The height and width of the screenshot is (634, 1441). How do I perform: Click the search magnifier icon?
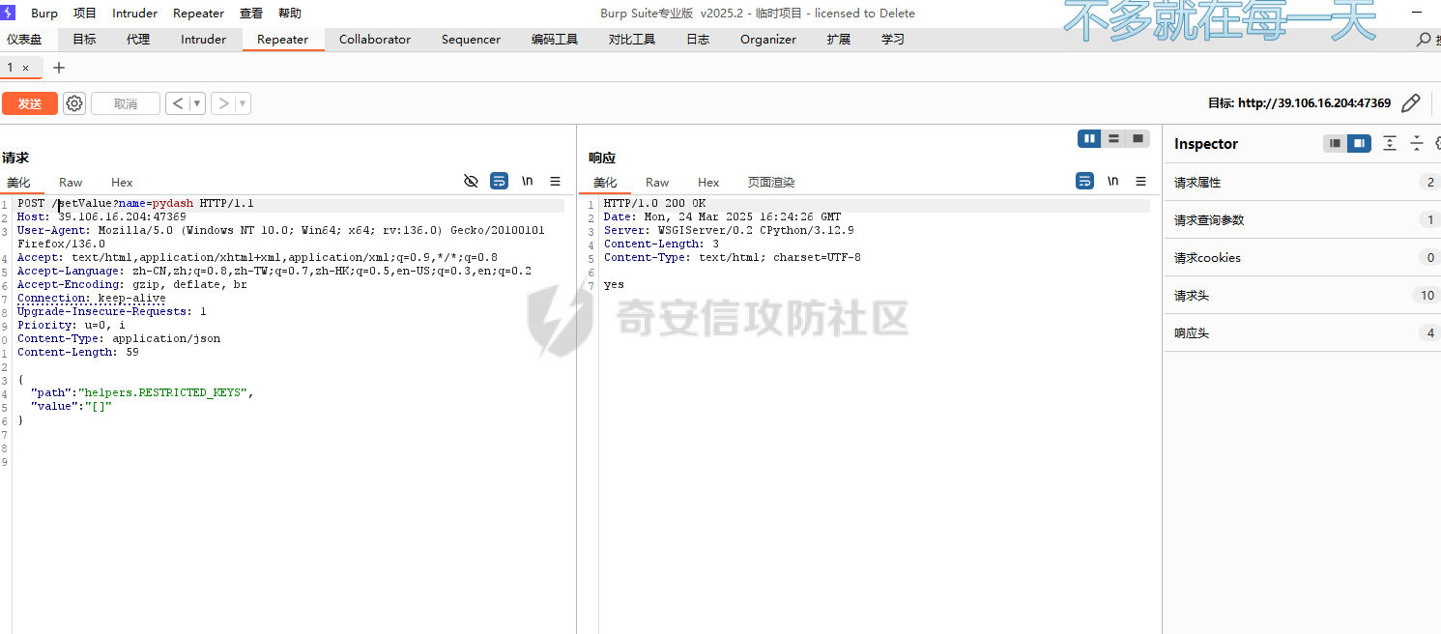click(x=1423, y=40)
